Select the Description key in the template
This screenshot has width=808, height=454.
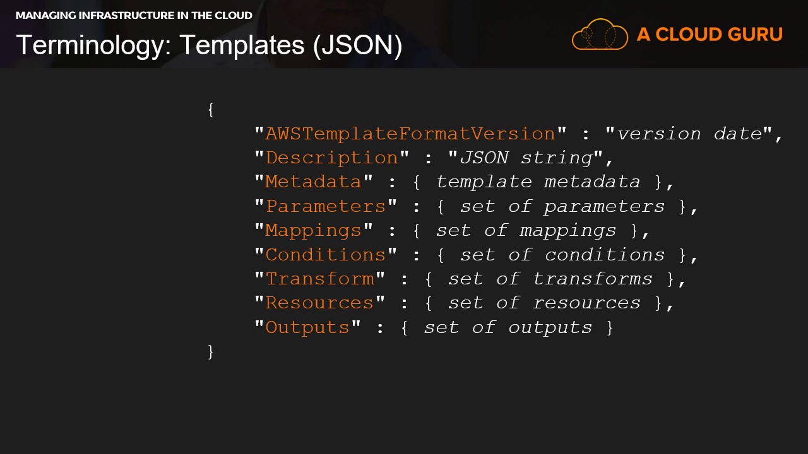click(x=332, y=158)
